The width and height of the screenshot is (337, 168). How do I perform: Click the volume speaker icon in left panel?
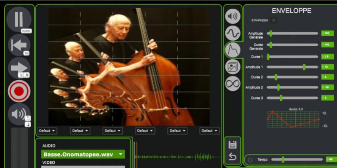coord(18,113)
